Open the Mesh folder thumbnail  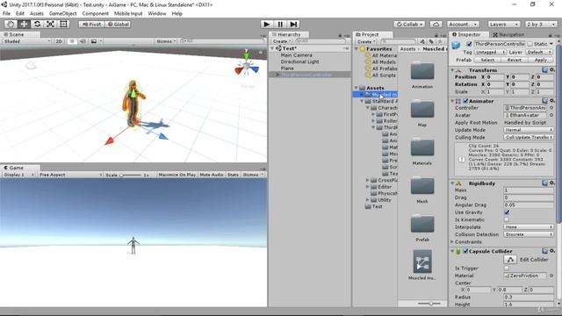422,185
